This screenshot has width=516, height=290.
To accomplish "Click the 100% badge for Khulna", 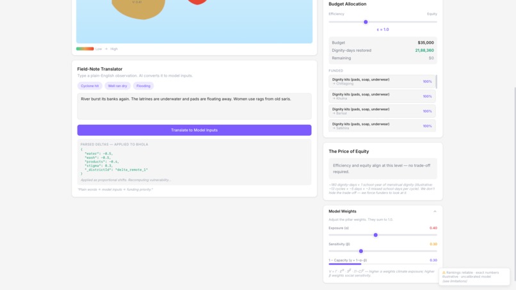I will [x=427, y=97].
